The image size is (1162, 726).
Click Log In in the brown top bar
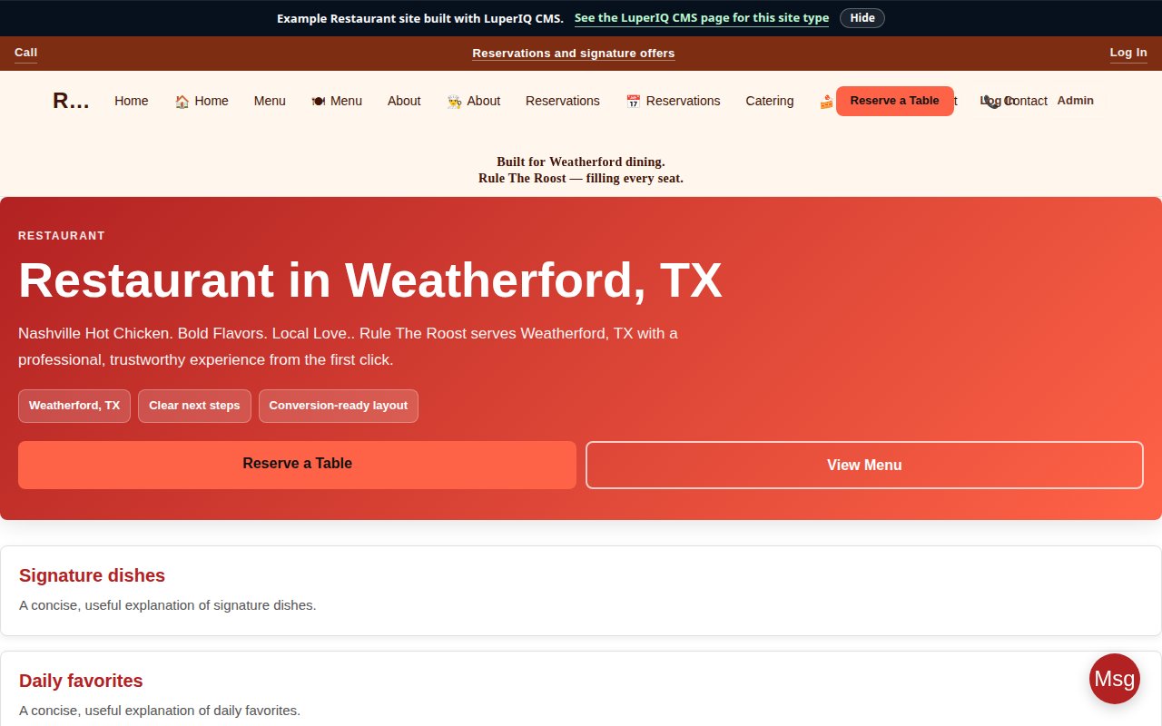pyautogui.click(x=1128, y=53)
